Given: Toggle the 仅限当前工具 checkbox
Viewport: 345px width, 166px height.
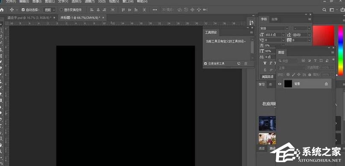Looking at the screenshot, I should coord(206,64).
